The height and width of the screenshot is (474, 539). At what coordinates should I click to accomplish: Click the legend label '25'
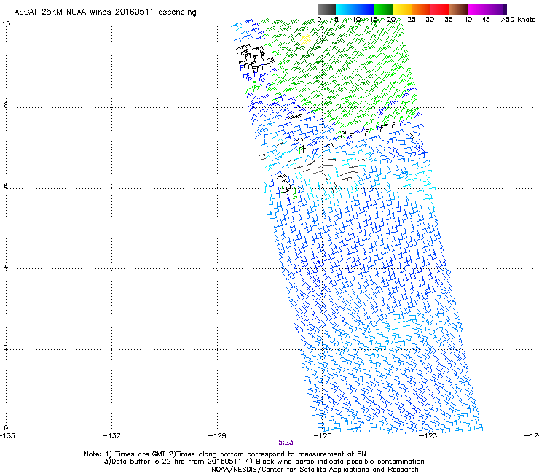[412, 20]
